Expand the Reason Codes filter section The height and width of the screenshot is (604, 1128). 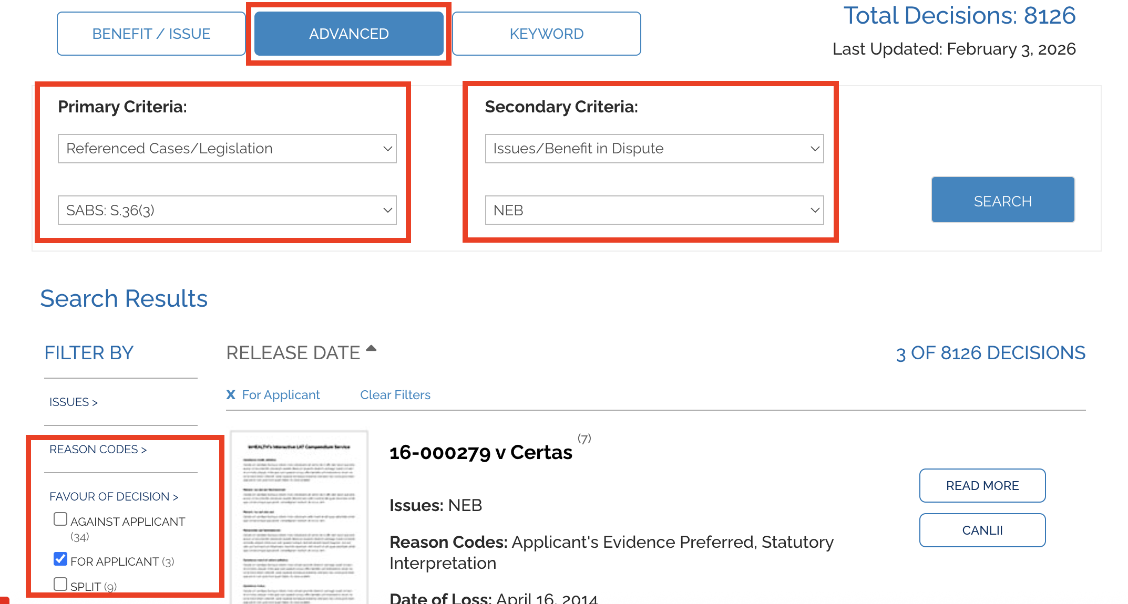pyautogui.click(x=98, y=450)
